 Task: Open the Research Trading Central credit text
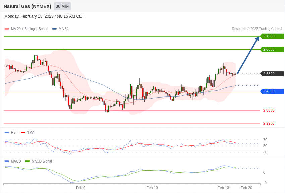tap(257, 29)
